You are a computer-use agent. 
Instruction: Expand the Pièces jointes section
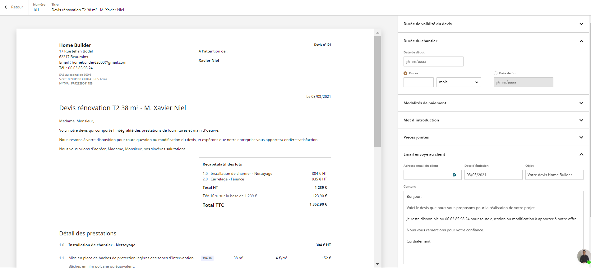tap(581, 137)
